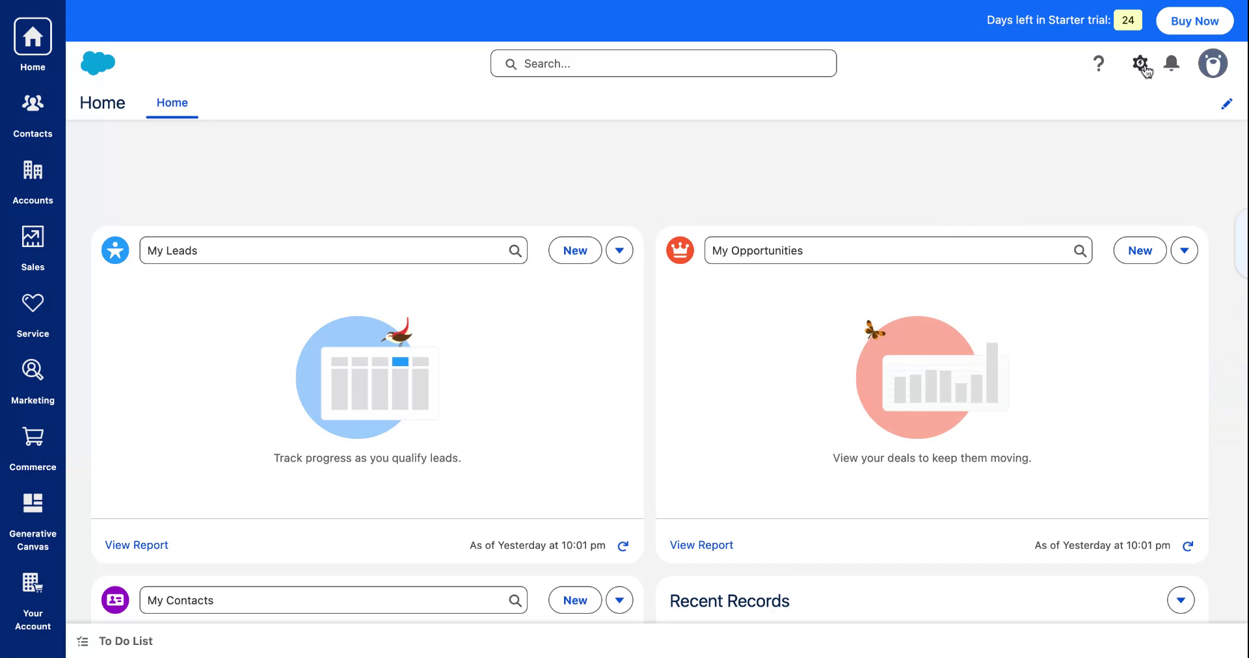1249x658 pixels.
Task: Refresh the My Leads report
Action: [x=623, y=546]
